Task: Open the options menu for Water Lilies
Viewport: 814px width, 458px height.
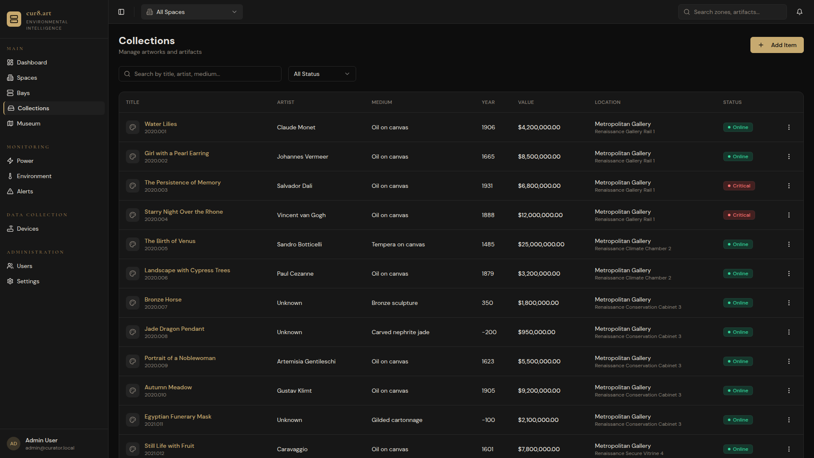Action: click(789, 127)
